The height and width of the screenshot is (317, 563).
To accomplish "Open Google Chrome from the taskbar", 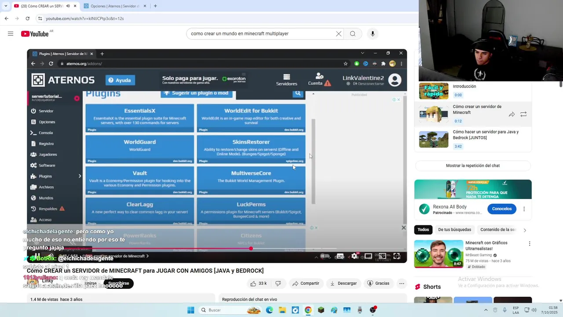I will [308, 310].
